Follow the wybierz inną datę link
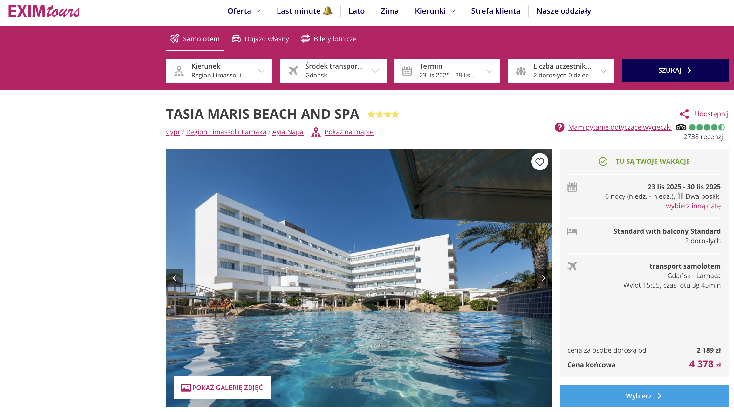 point(693,206)
